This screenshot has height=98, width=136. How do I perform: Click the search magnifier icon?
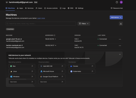tap(8, 24)
